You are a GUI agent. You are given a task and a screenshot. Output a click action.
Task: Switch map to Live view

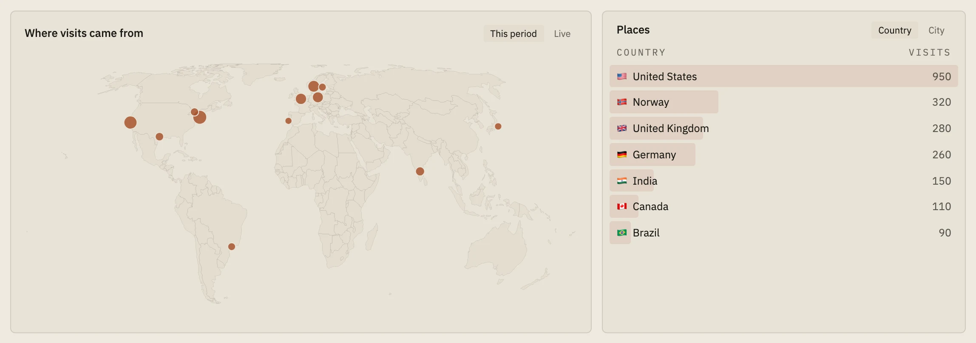[562, 34]
